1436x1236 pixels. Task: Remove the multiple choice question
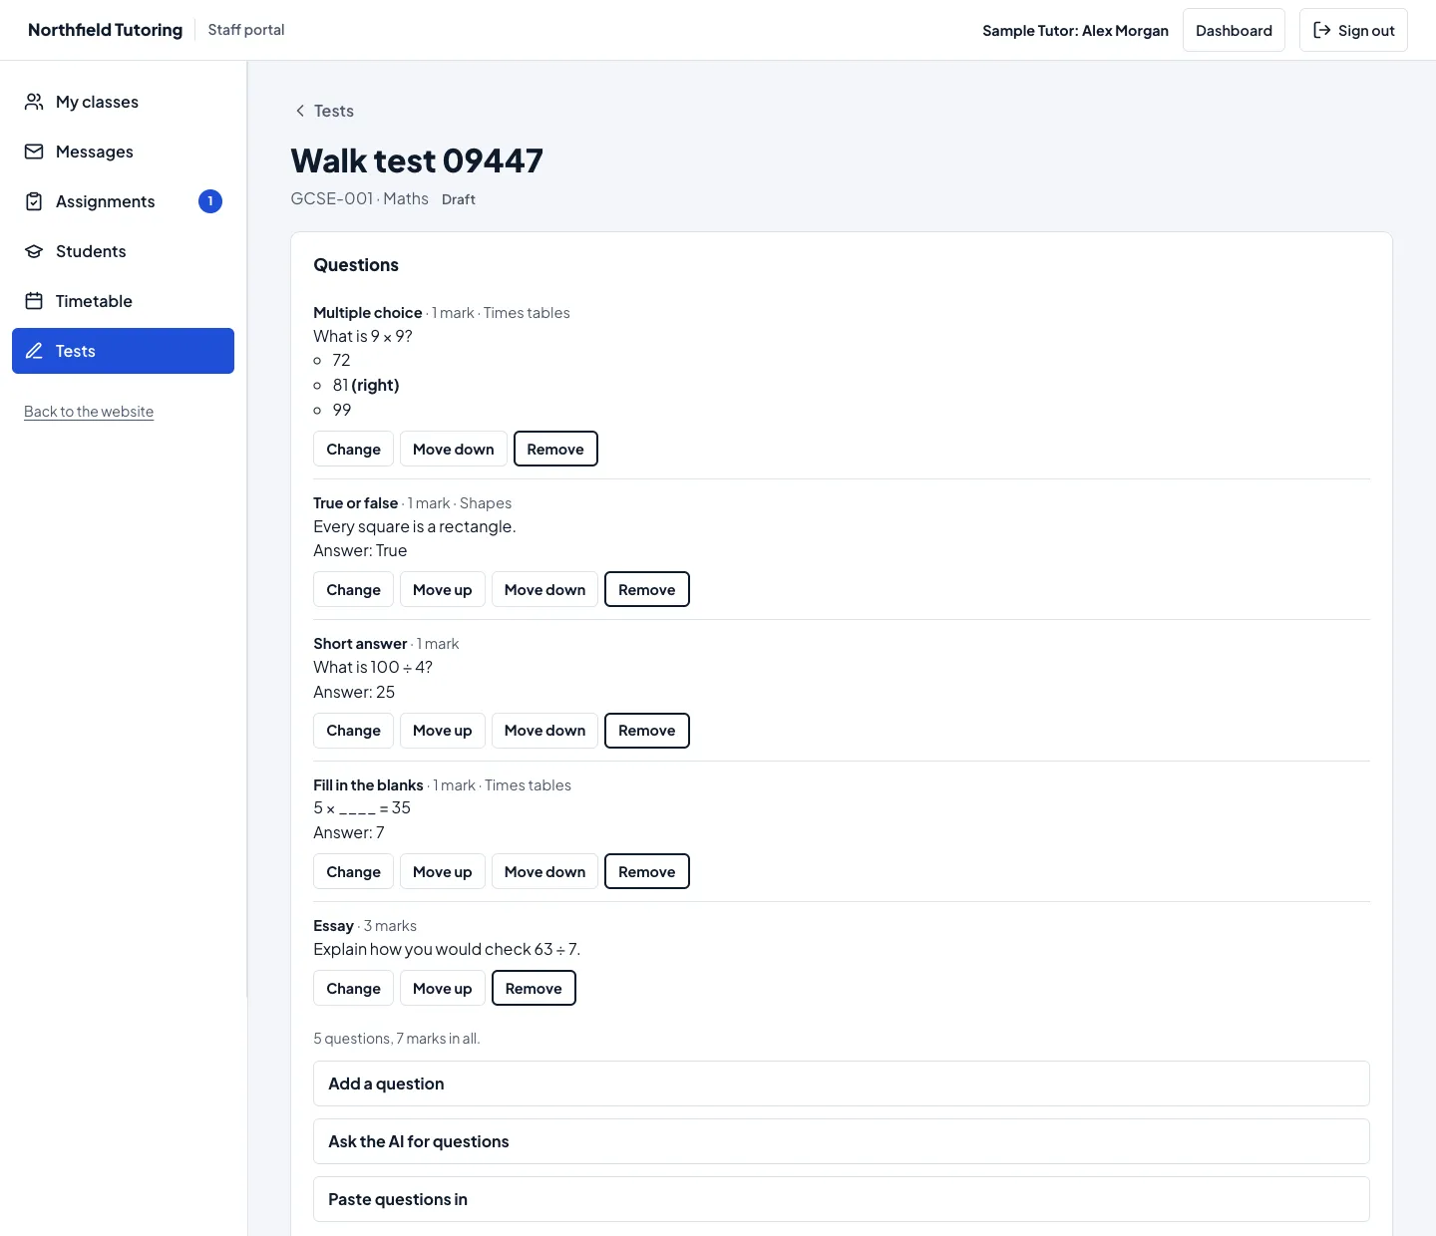(x=555, y=449)
